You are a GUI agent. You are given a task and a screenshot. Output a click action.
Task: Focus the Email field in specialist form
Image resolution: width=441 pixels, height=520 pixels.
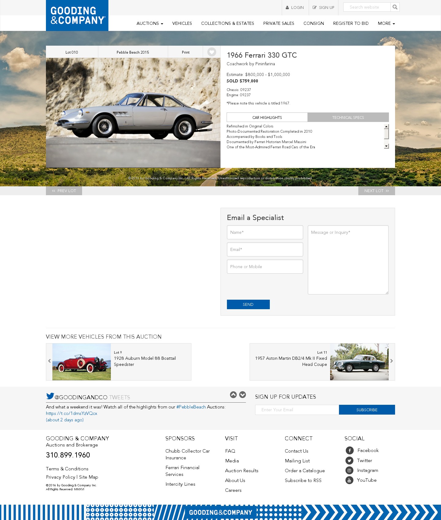265,249
